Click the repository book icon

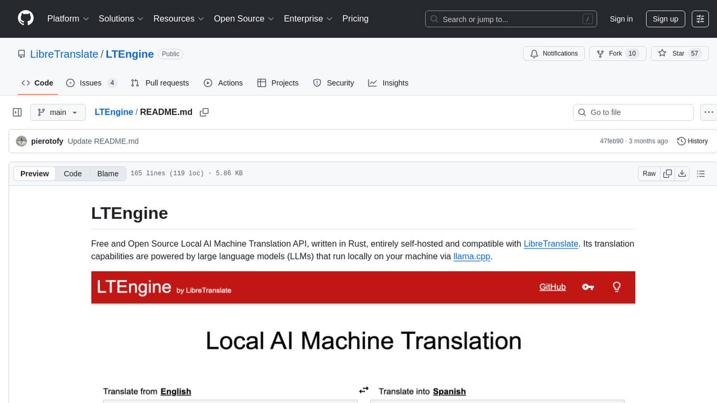click(x=22, y=54)
